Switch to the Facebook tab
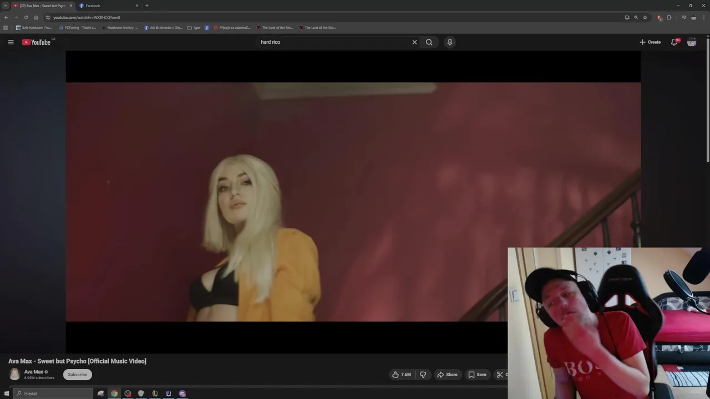The width and height of the screenshot is (710, 399). (x=107, y=6)
